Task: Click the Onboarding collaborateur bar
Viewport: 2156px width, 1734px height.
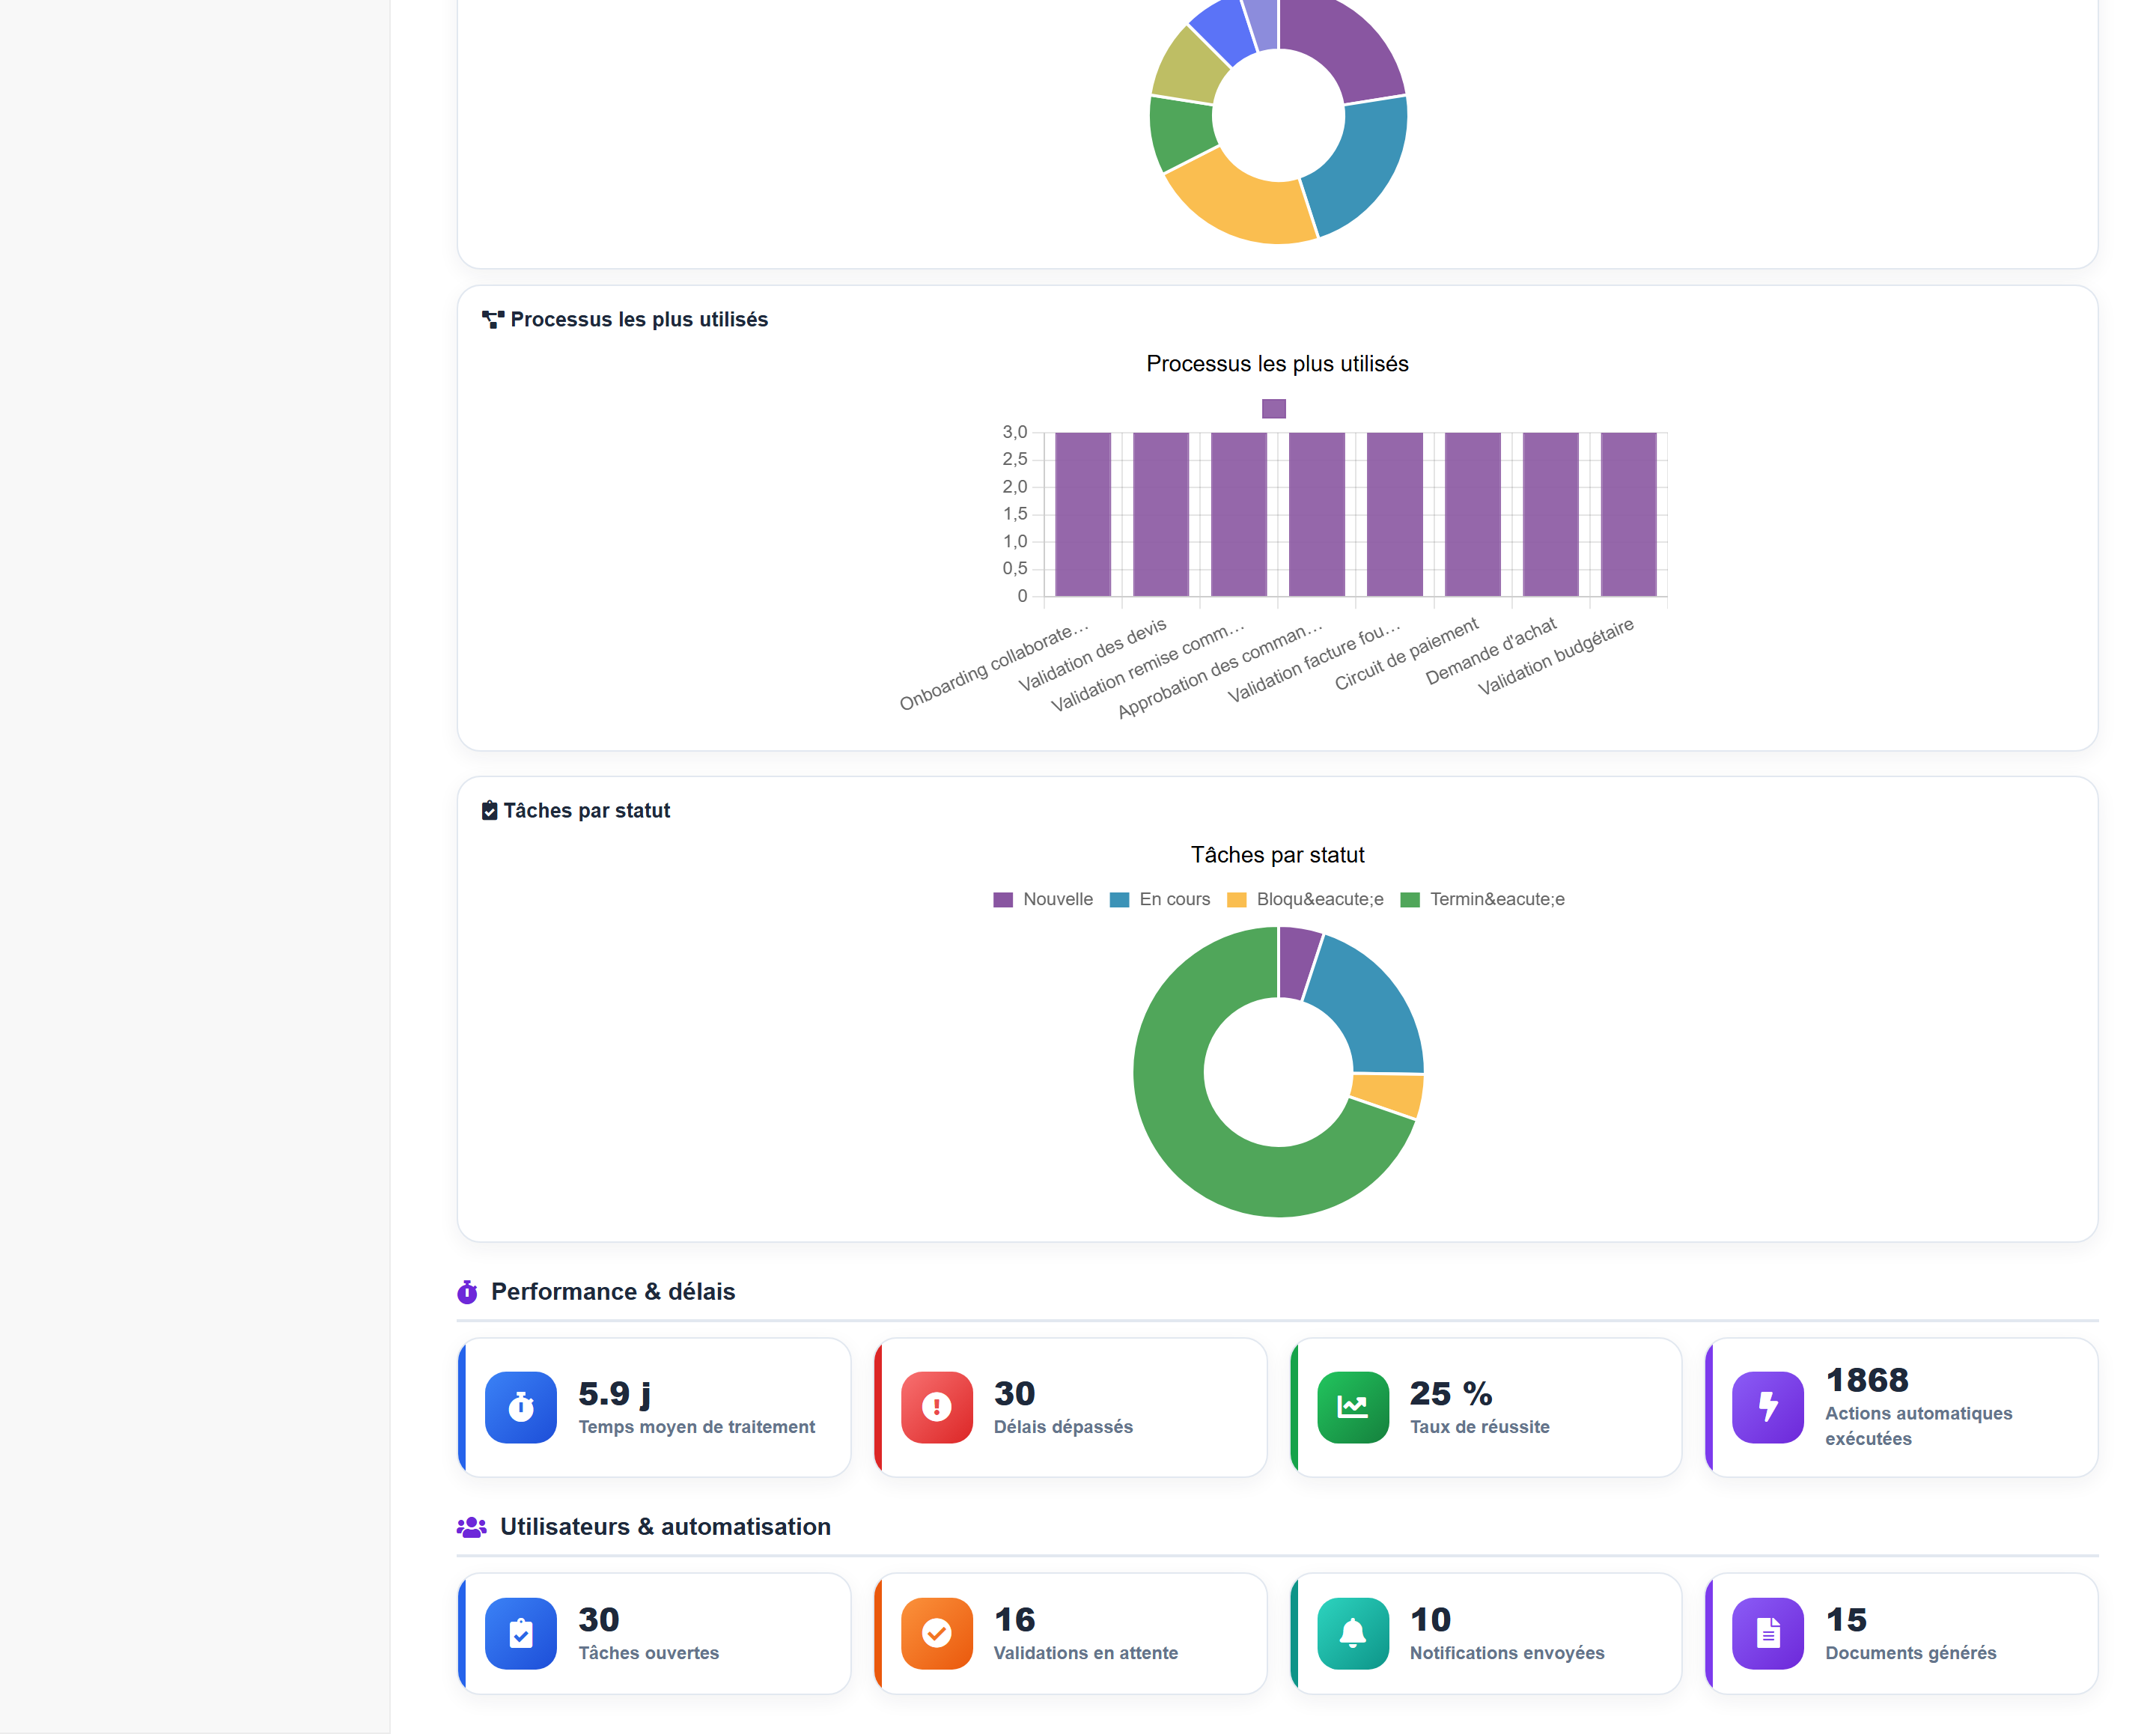Action: tap(1083, 514)
